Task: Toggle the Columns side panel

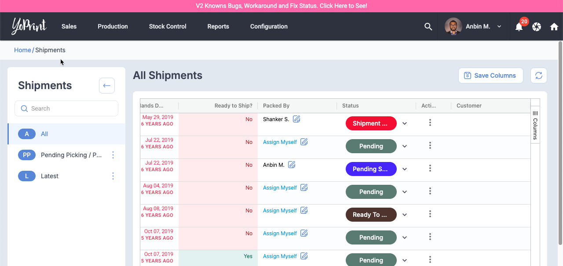Action: [x=535, y=125]
